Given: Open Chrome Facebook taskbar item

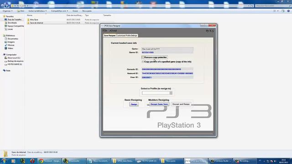Looking at the screenshot, I should click(x=49, y=161).
